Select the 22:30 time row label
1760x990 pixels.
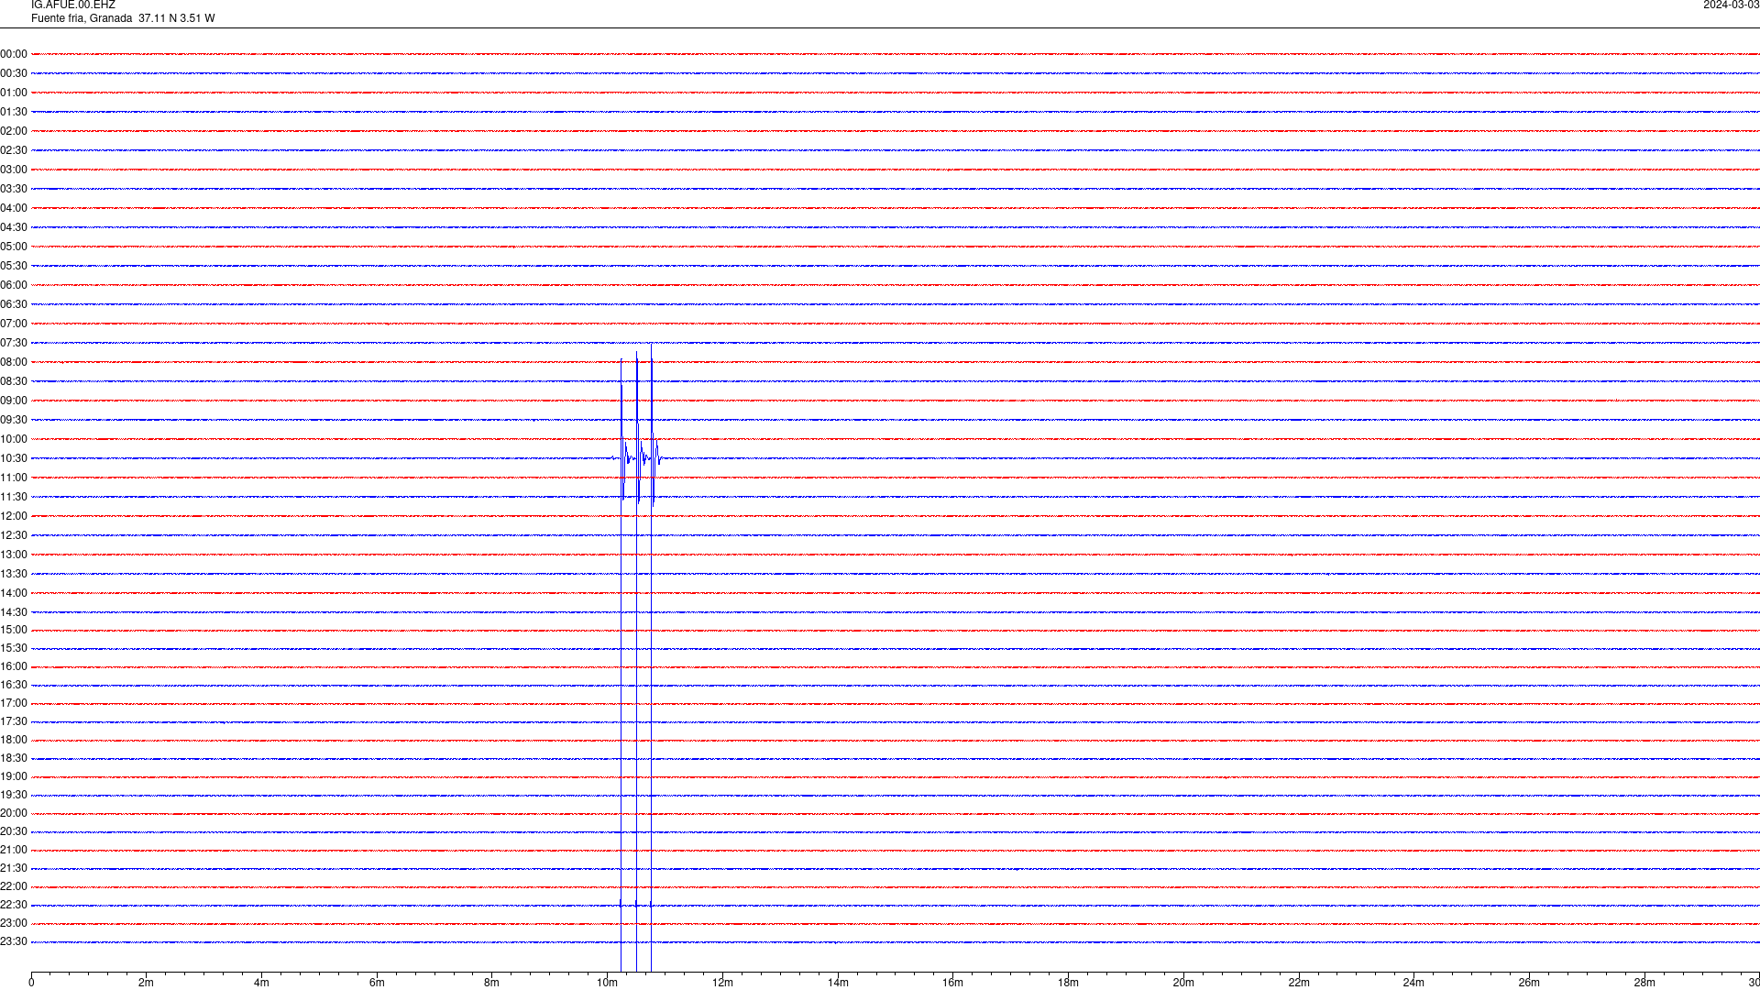pyautogui.click(x=14, y=905)
